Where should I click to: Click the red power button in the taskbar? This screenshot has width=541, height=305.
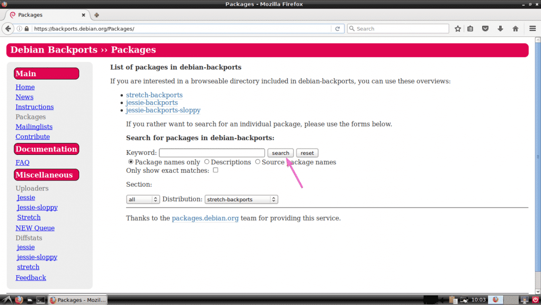click(x=536, y=299)
